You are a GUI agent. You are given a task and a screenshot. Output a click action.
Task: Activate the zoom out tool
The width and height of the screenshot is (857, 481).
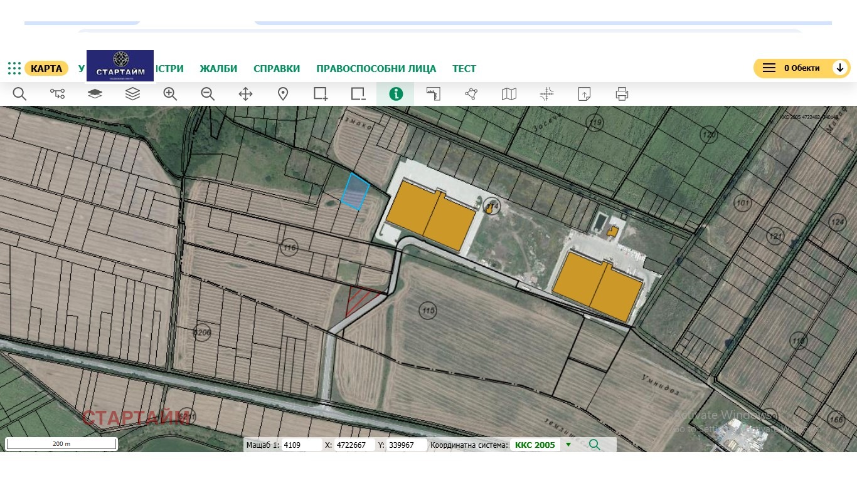(x=207, y=94)
